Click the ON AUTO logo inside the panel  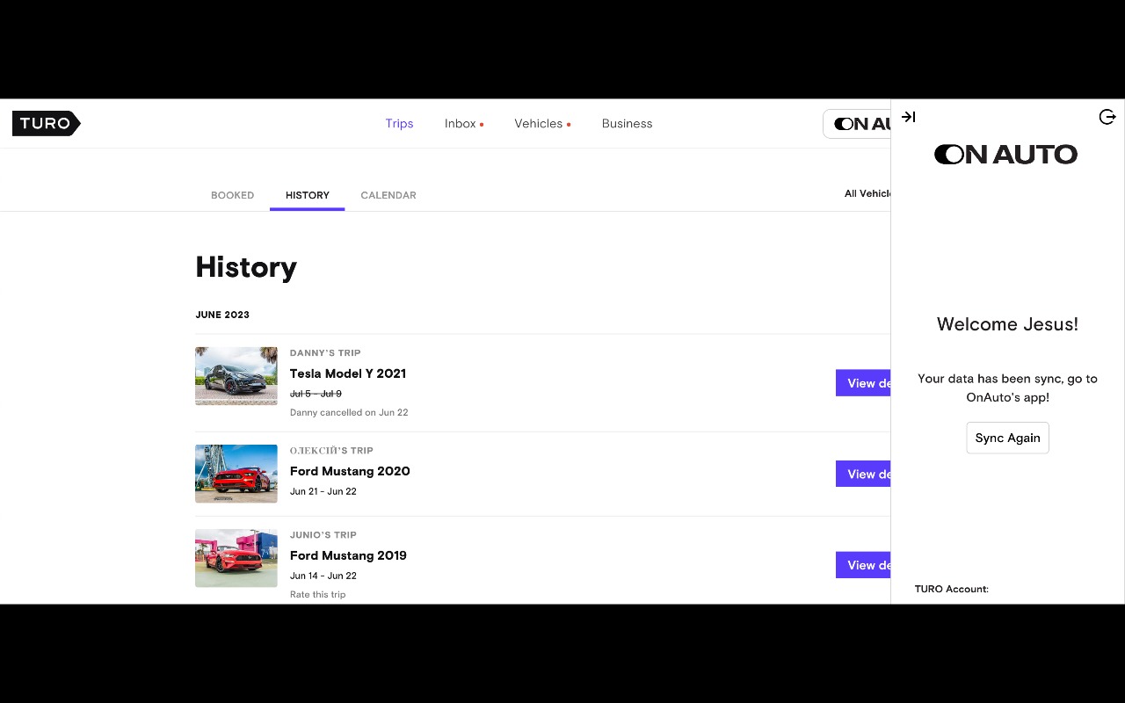(1005, 154)
